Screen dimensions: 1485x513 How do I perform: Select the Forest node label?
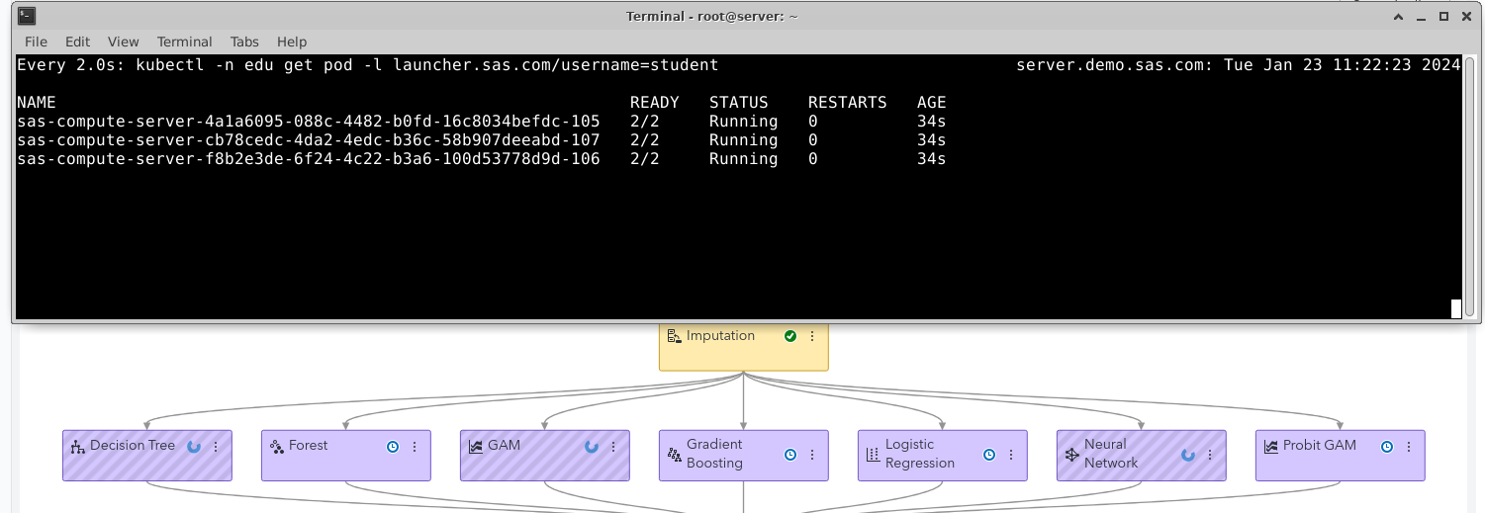pyautogui.click(x=308, y=446)
